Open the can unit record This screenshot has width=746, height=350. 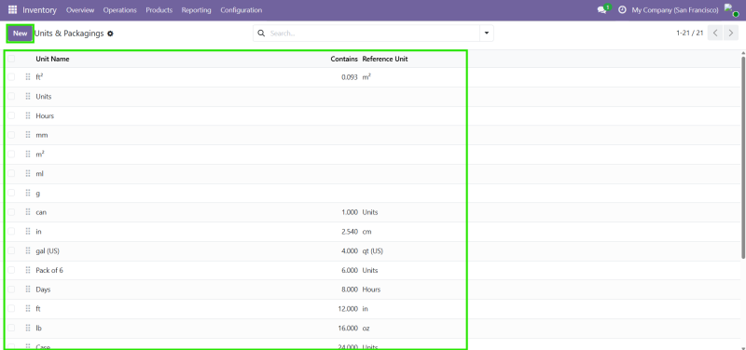pyautogui.click(x=41, y=212)
